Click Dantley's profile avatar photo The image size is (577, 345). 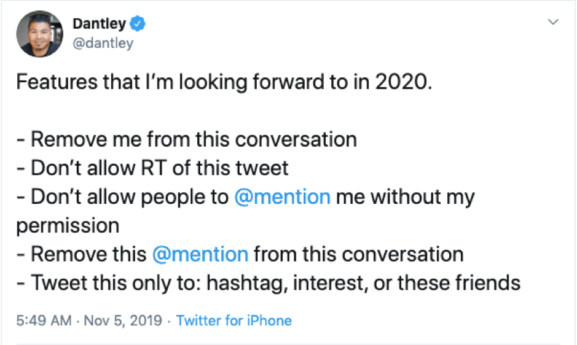click(40, 34)
